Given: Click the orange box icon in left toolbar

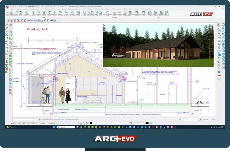Looking at the screenshot, I should click(x=7, y=68).
